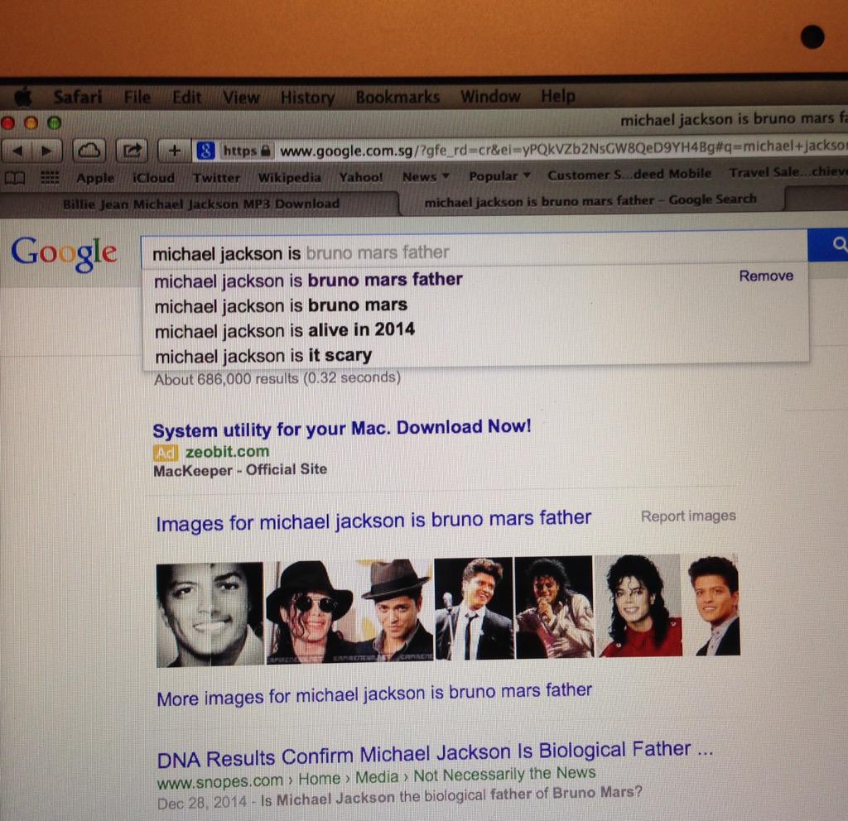Open the half-and-half face comparison thumbnail
The height and width of the screenshot is (821, 848).
[210, 615]
